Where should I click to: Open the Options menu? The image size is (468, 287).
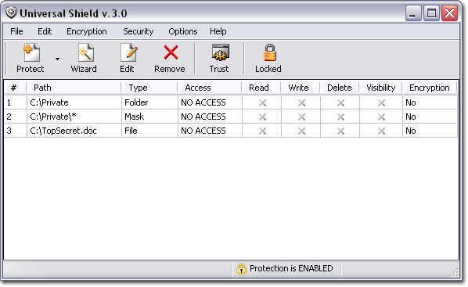click(x=182, y=31)
